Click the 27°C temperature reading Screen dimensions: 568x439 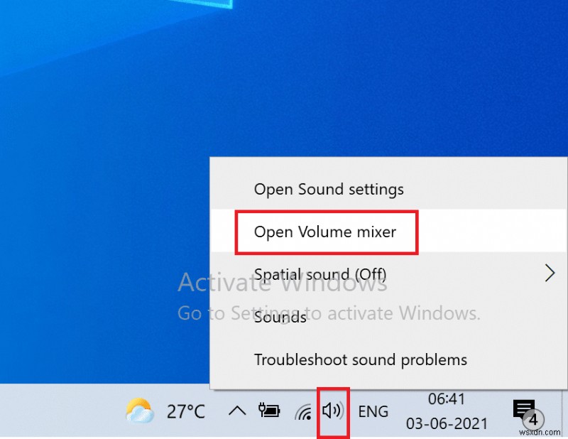[186, 411]
